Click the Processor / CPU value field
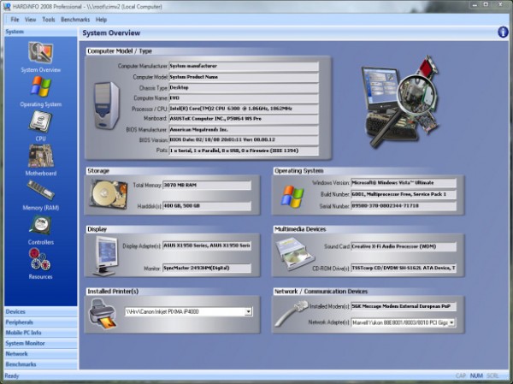Image resolution: width=513 pixels, height=384 pixels. pos(243,109)
